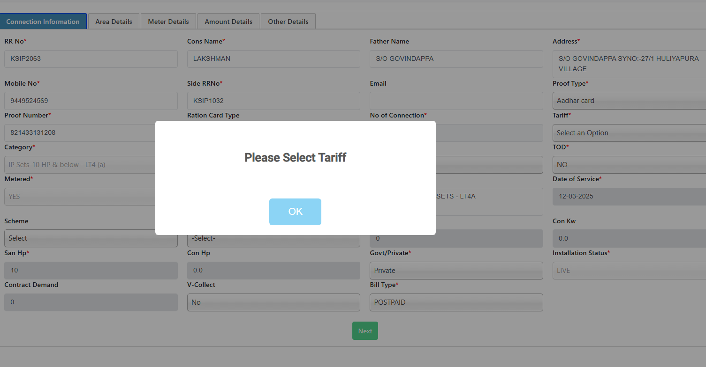
Task: Click the Side RRNo field
Action: pyautogui.click(x=273, y=101)
